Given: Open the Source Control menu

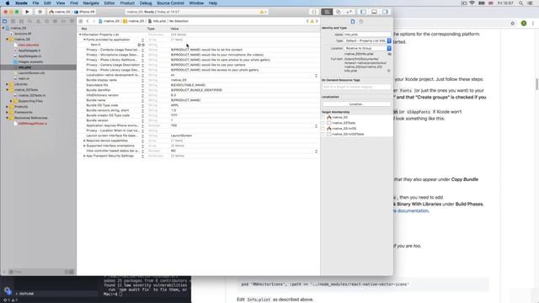Looking at the screenshot, I should click(170, 3).
